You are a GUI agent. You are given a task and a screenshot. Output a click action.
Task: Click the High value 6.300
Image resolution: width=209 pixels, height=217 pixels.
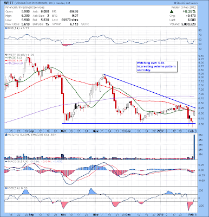click(x=25, y=16)
